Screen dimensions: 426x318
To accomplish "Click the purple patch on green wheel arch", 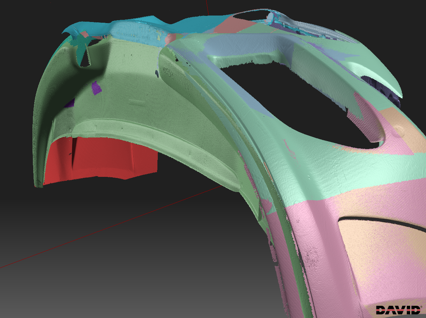I will tap(96, 88).
